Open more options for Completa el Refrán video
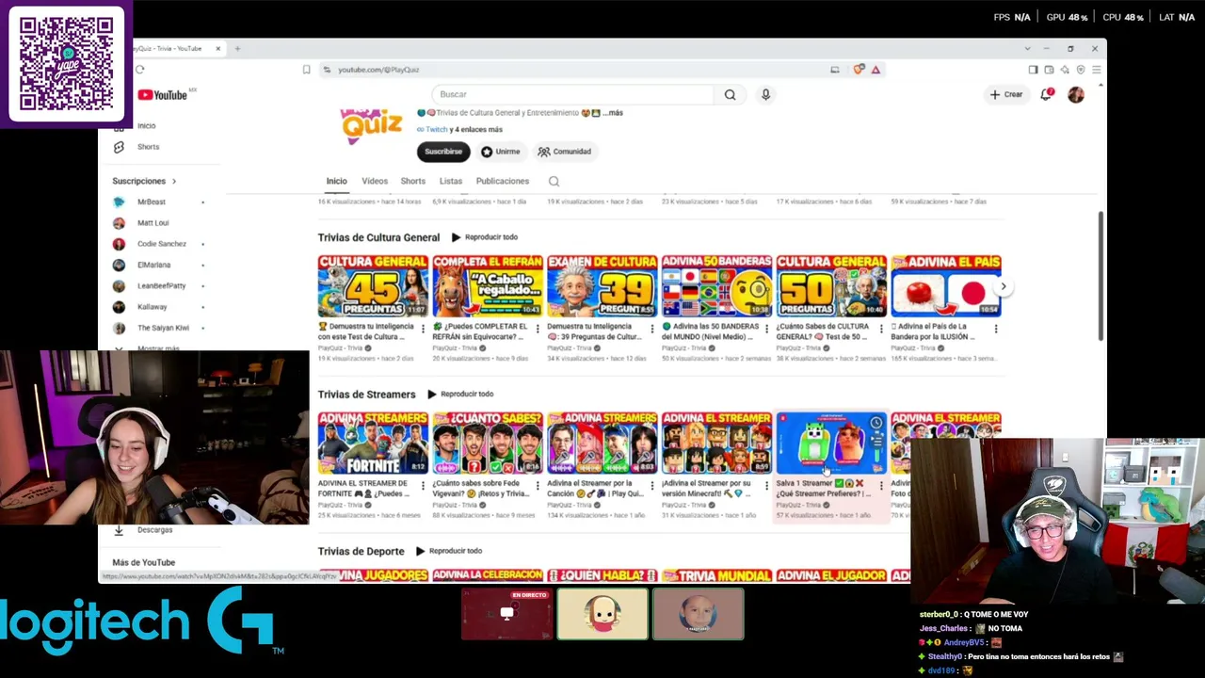This screenshot has height=678, width=1205. [x=537, y=329]
